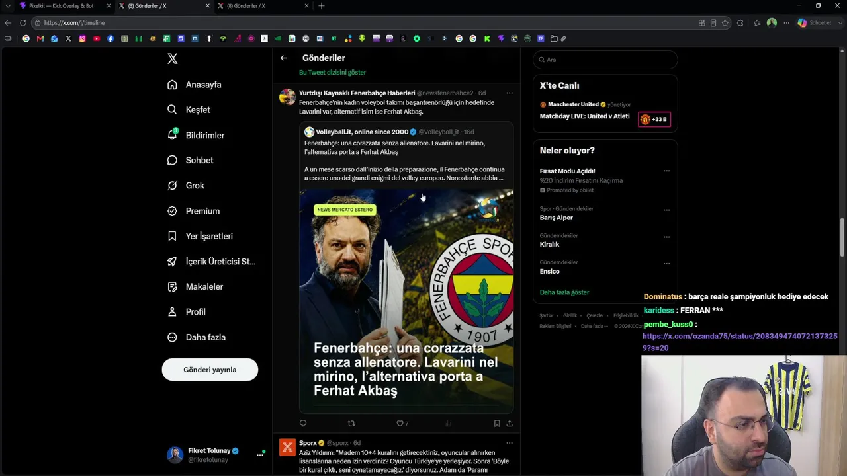Open the pembe_kuss0 x.com chat link
The image size is (847, 476).
coord(740,342)
